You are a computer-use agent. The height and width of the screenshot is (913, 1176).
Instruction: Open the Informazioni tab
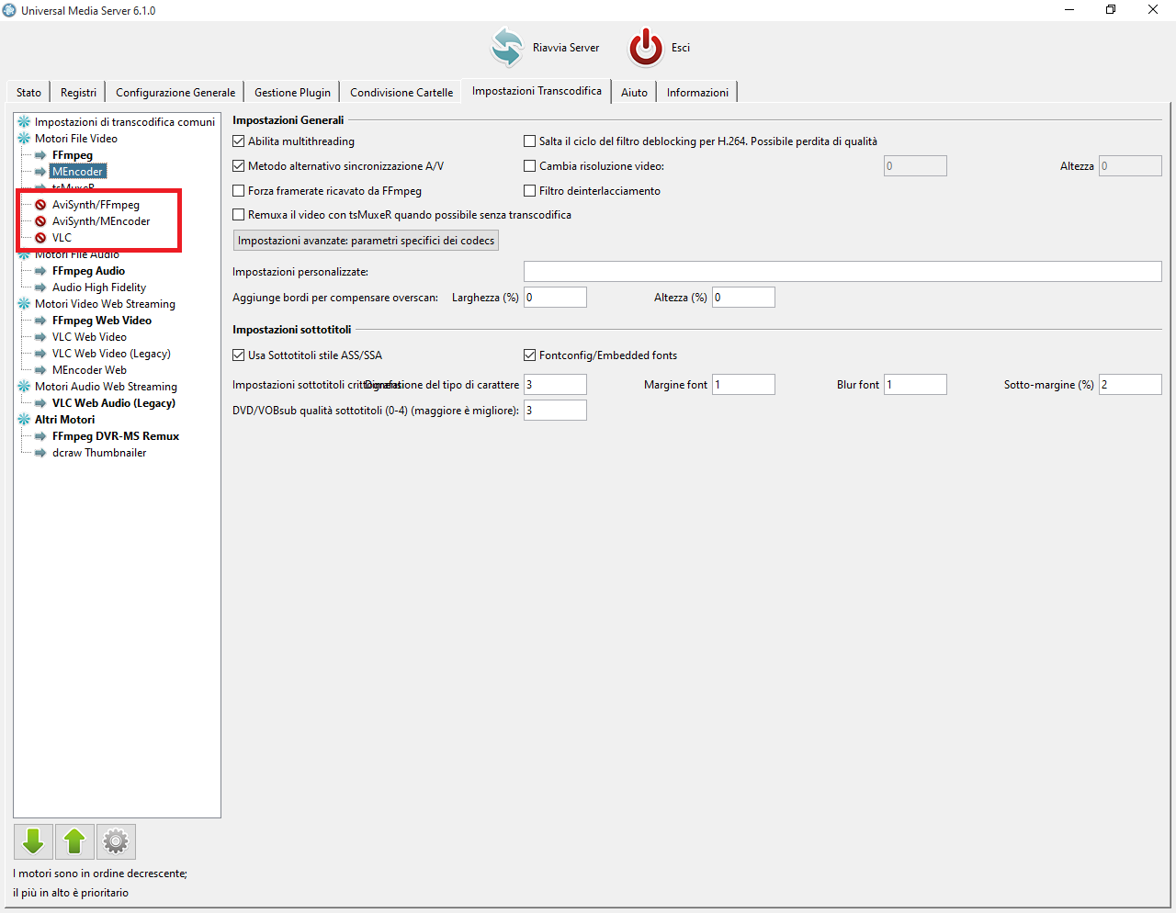tap(697, 93)
